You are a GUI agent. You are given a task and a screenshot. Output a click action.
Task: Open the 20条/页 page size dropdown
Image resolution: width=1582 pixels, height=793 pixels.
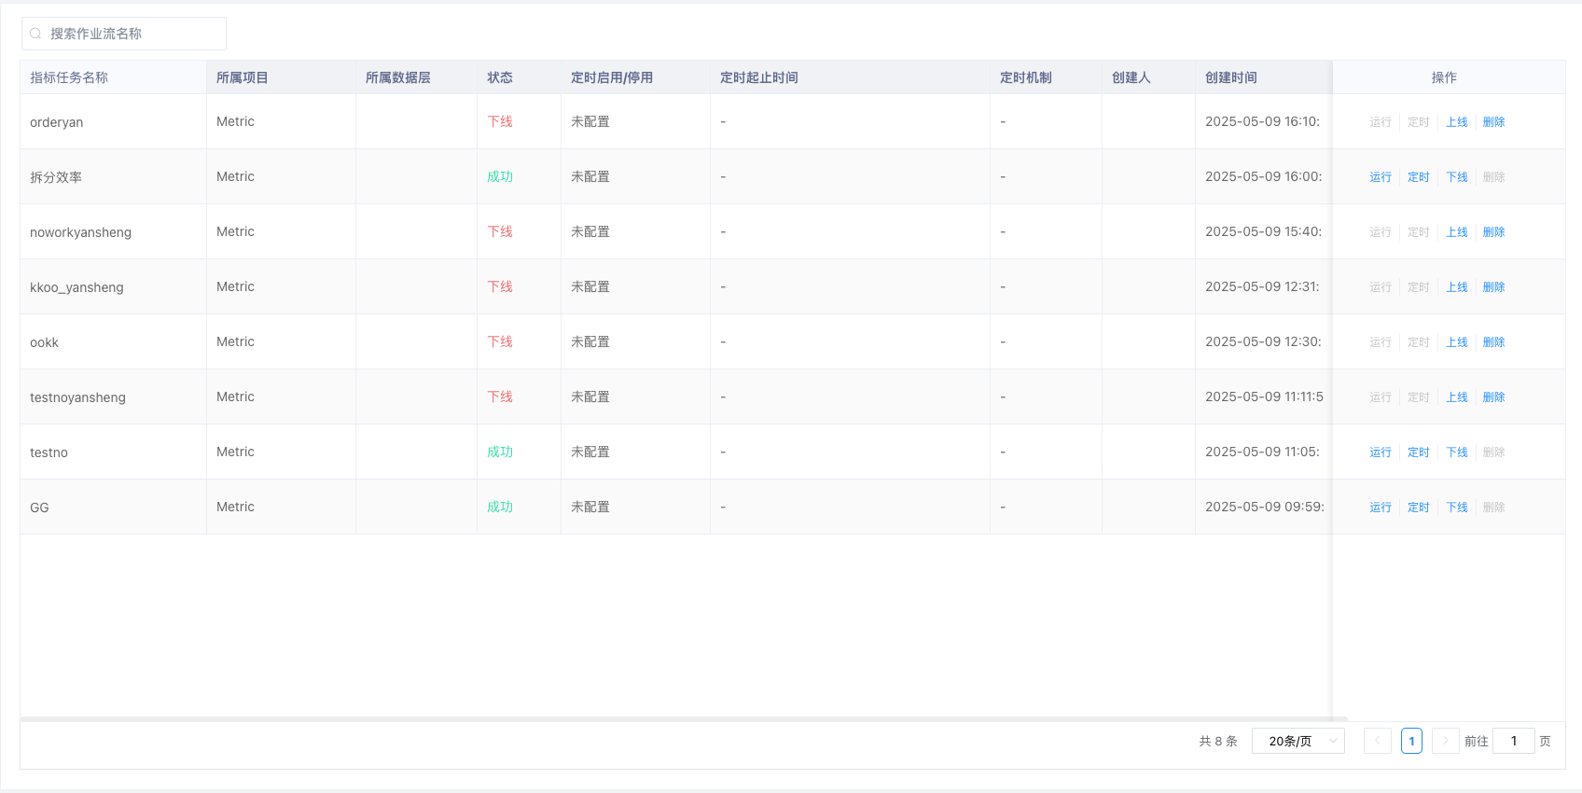coord(1298,741)
